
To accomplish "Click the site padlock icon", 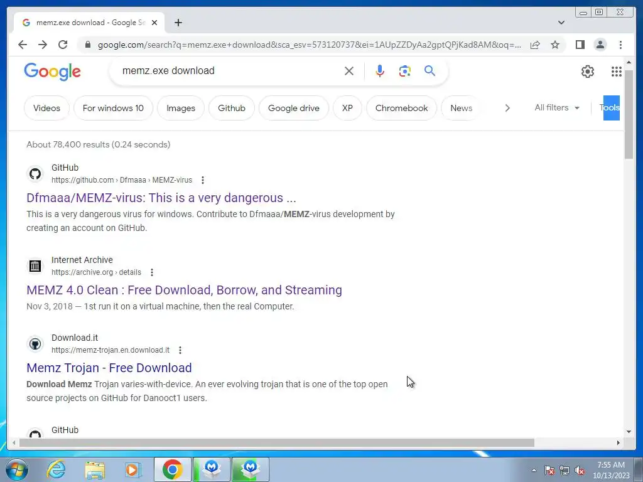I will [x=87, y=45].
